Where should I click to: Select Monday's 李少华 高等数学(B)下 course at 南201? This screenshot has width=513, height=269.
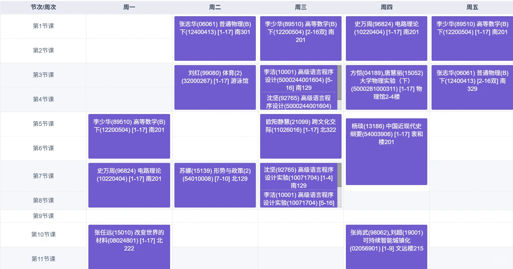(x=129, y=136)
